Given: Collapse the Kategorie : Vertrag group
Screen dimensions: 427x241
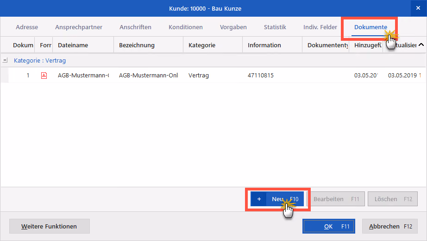Looking at the screenshot, I should (x=5, y=60).
